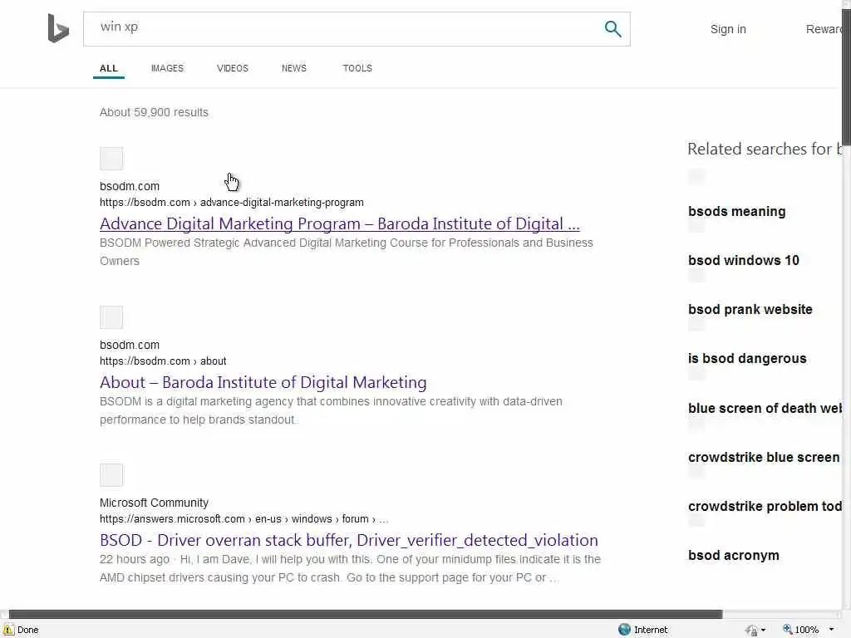Click the Internet zone globe icon

pyautogui.click(x=624, y=630)
